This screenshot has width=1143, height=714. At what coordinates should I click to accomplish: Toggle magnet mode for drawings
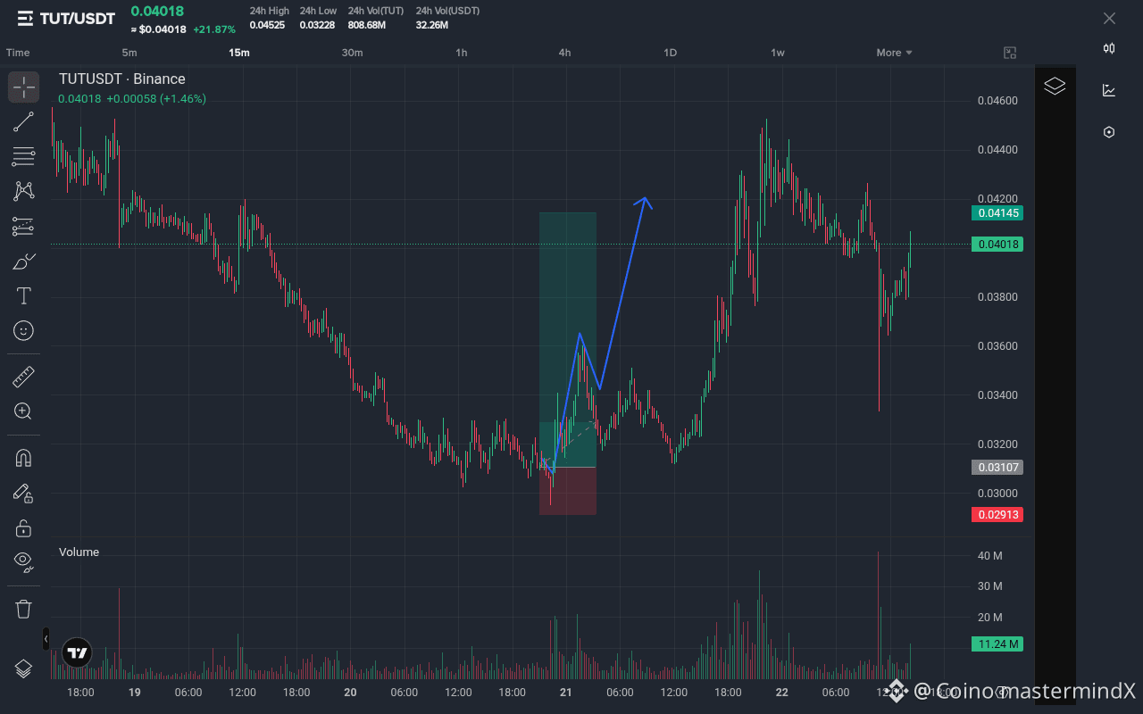pos(24,458)
